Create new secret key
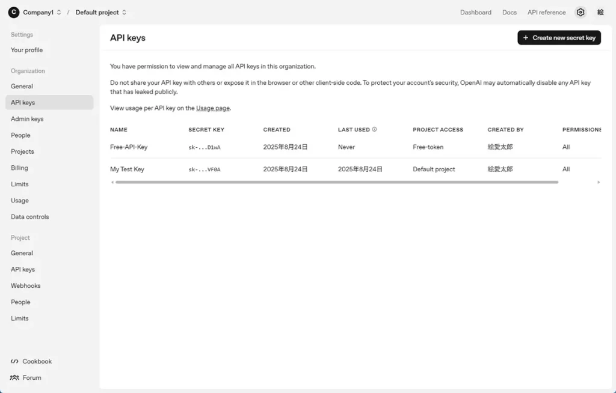Viewport: 616px width, 393px height. [x=559, y=38]
